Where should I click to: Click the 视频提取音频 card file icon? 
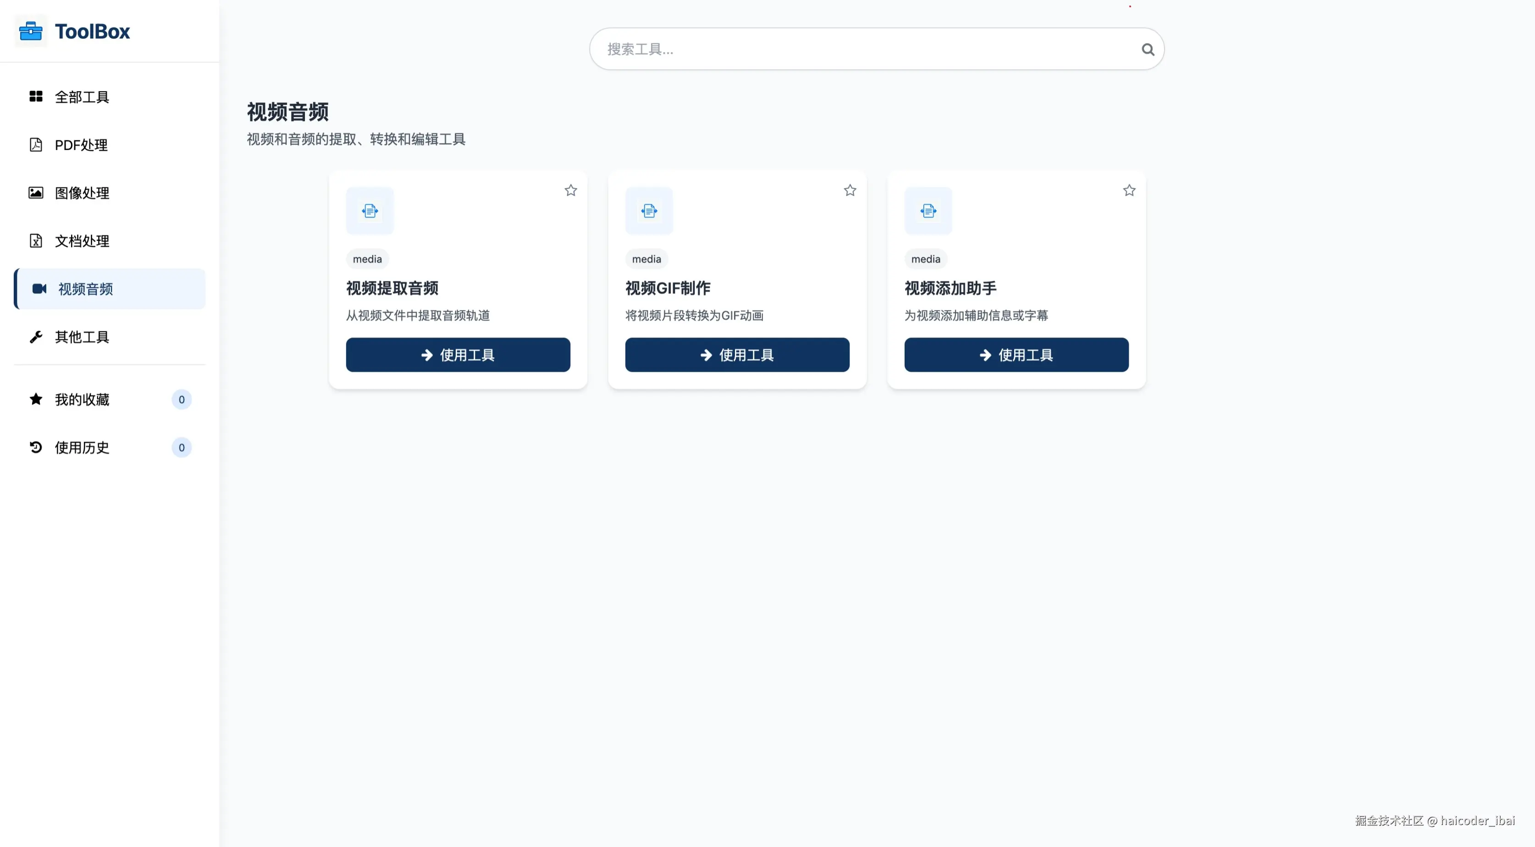point(370,210)
